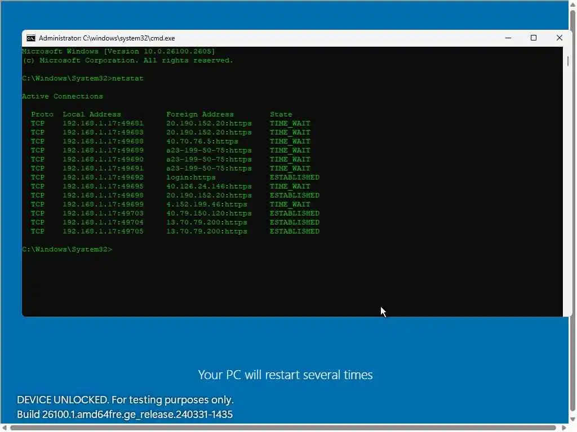The image size is (577, 432).
Task: Click TIME_WAIT state in the 4.152.199.46 row
Action: pyautogui.click(x=290, y=204)
